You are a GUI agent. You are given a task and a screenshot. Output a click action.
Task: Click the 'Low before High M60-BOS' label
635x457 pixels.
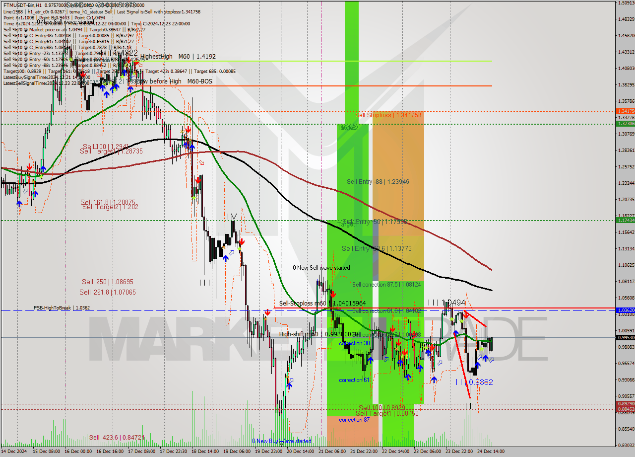pos(175,81)
